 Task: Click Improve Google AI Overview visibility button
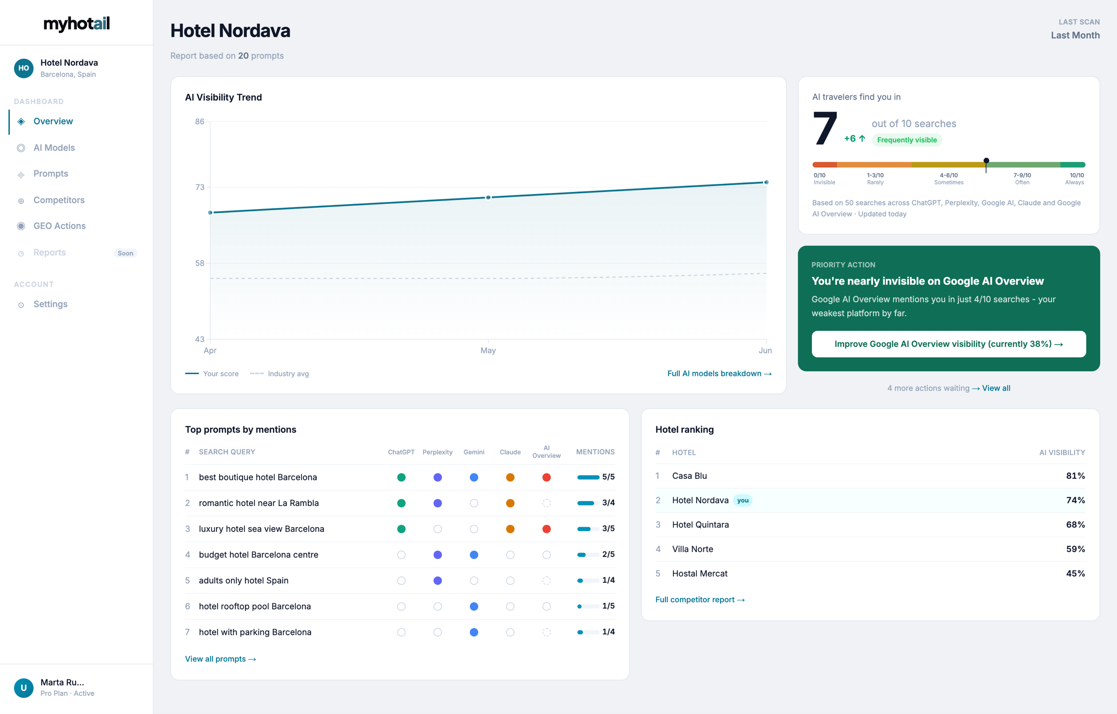[x=949, y=344]
